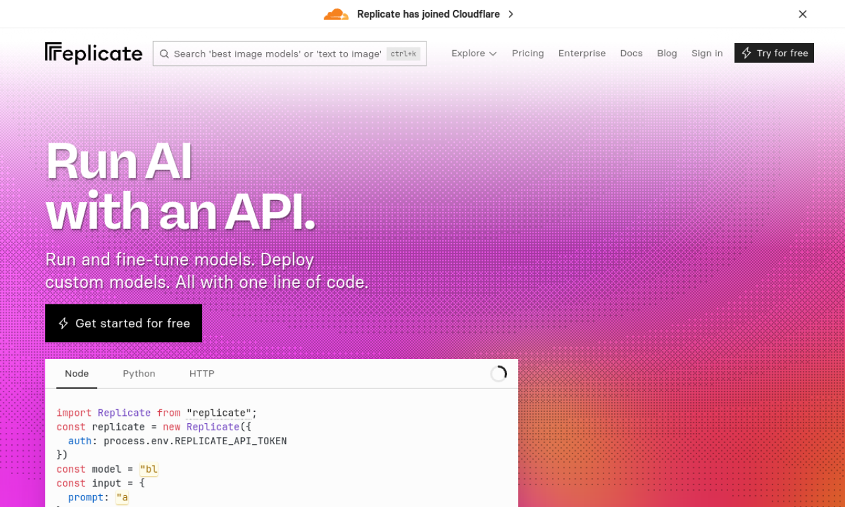
Task: Open the Docs page
Action: pos(631,53)
